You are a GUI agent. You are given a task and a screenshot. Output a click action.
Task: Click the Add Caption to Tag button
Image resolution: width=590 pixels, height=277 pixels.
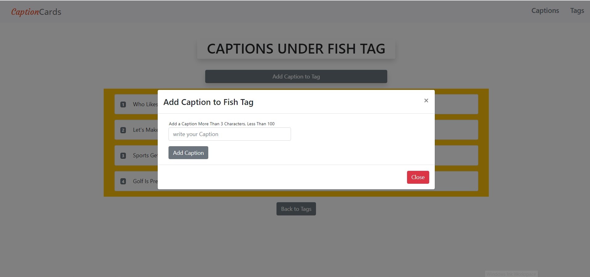tap(296, 76)
